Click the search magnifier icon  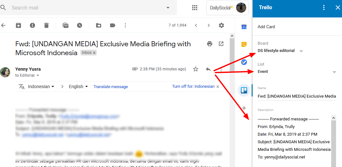click(x=3, y=8)
